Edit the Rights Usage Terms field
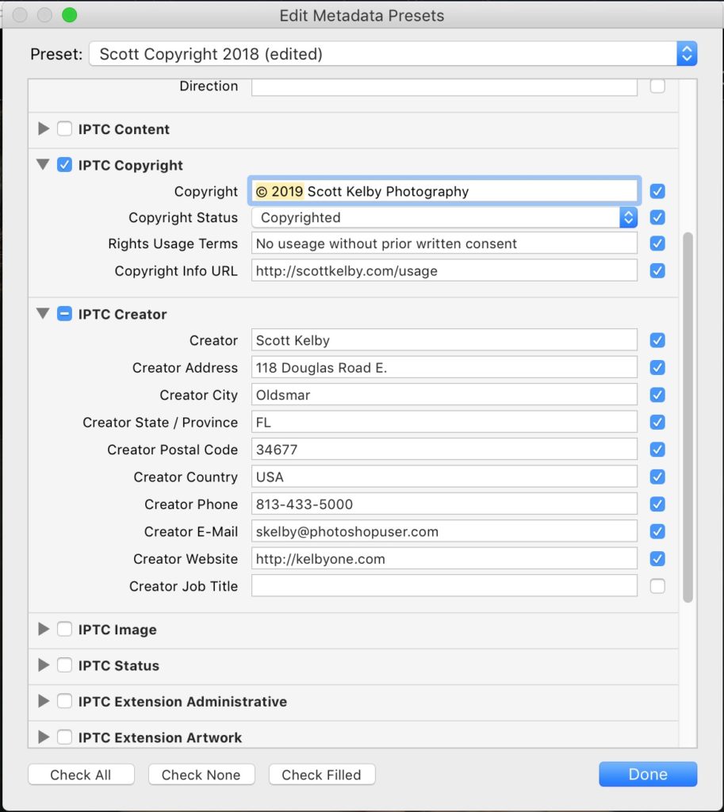724x812 pixels. pyautogui.click(x=444, y=243)
